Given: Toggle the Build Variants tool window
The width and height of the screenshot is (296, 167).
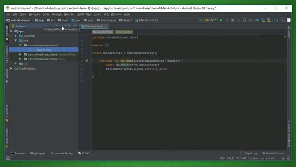Looking at the screenshot, I should click(7, 137).
